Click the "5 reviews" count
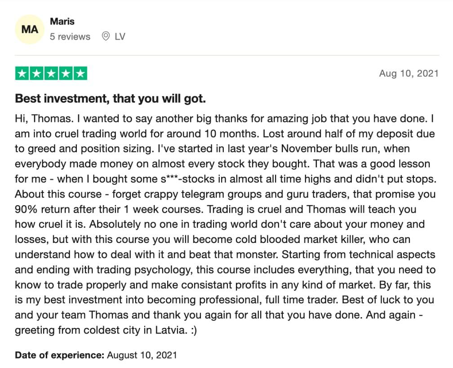The width and height of the screenshot is (453, 368). pyautogui.click(x=70, y=37)
